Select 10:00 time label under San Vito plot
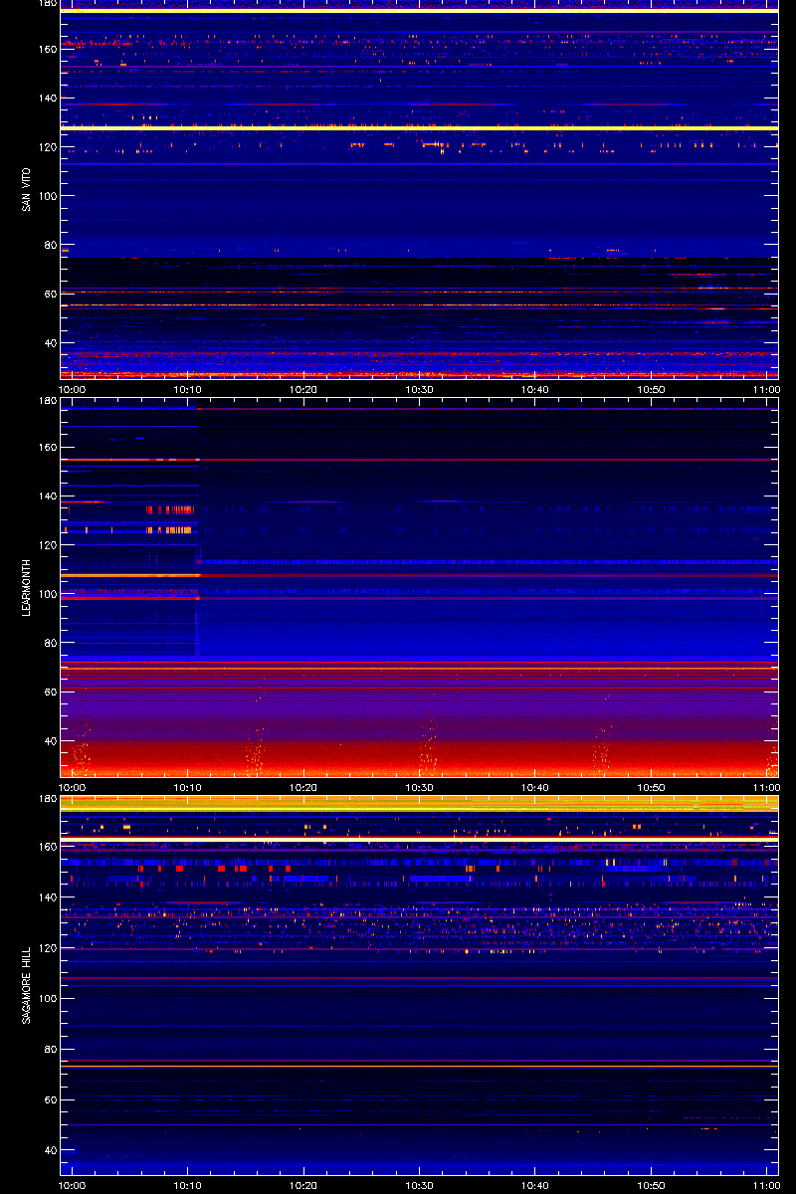 click(73, 389)
